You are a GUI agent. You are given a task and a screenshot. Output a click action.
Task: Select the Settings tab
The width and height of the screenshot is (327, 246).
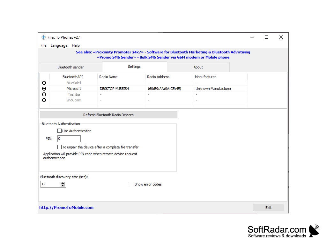pyautogui.click(x=134, y=67)
